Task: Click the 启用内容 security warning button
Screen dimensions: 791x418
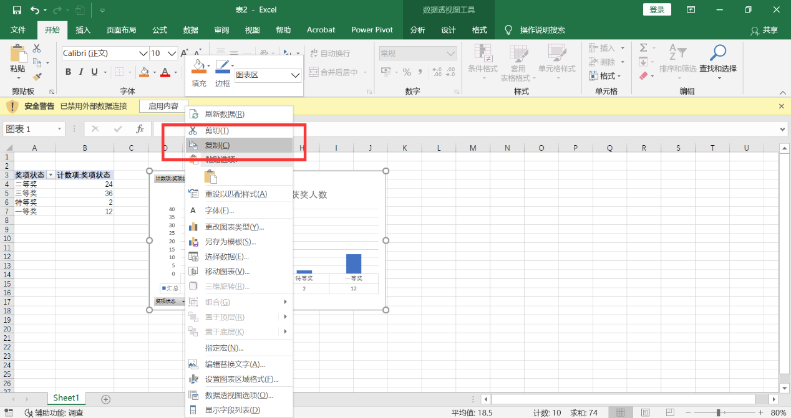Action: [163, 106]
